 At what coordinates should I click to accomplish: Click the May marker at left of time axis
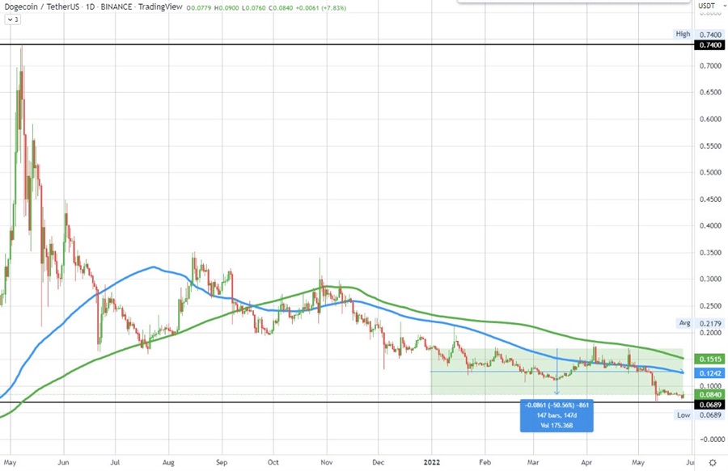10,463
